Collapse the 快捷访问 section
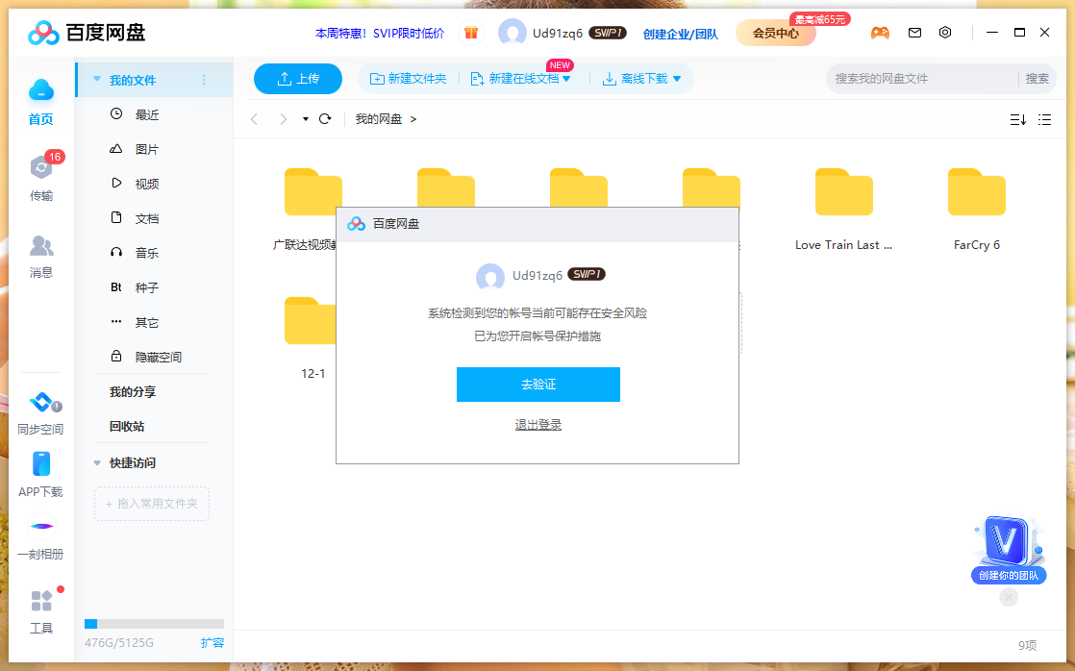The image size is (1075, 671). coord(97,463)
